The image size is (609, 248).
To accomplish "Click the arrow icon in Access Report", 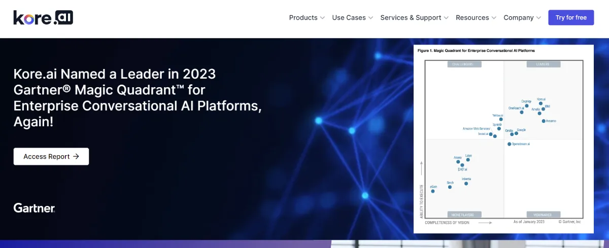I will pos(76,157).
